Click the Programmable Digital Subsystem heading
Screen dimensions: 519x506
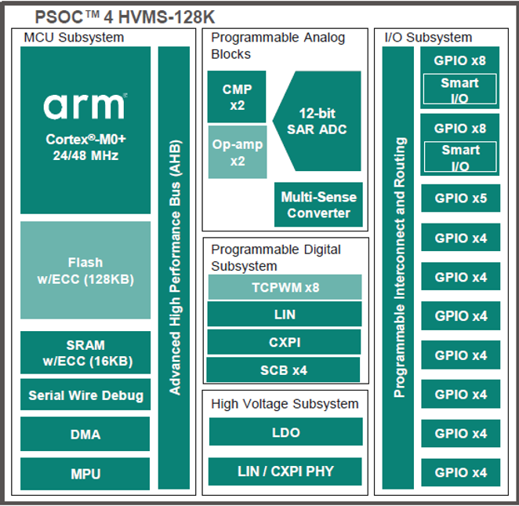276,257
